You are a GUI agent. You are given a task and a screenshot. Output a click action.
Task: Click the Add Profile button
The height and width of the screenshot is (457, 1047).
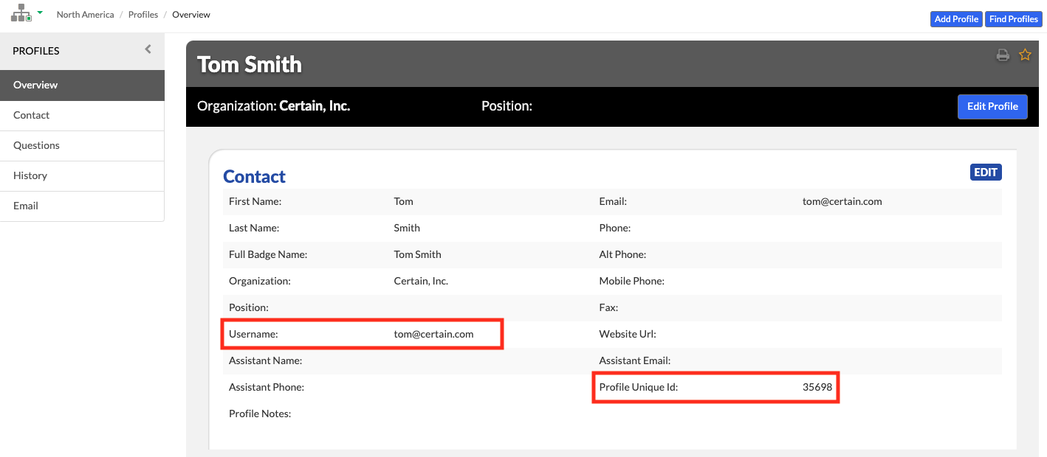(x=956, y=19)
